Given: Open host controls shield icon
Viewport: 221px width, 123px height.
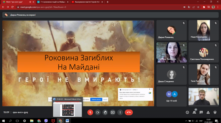Looking at the screenshot, I should click(215, 112).
